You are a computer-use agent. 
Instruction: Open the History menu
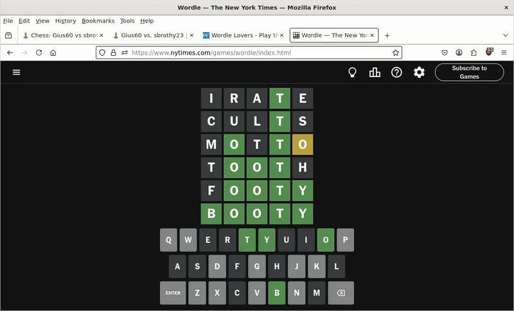pyautogui.click(x=66, y=21)
